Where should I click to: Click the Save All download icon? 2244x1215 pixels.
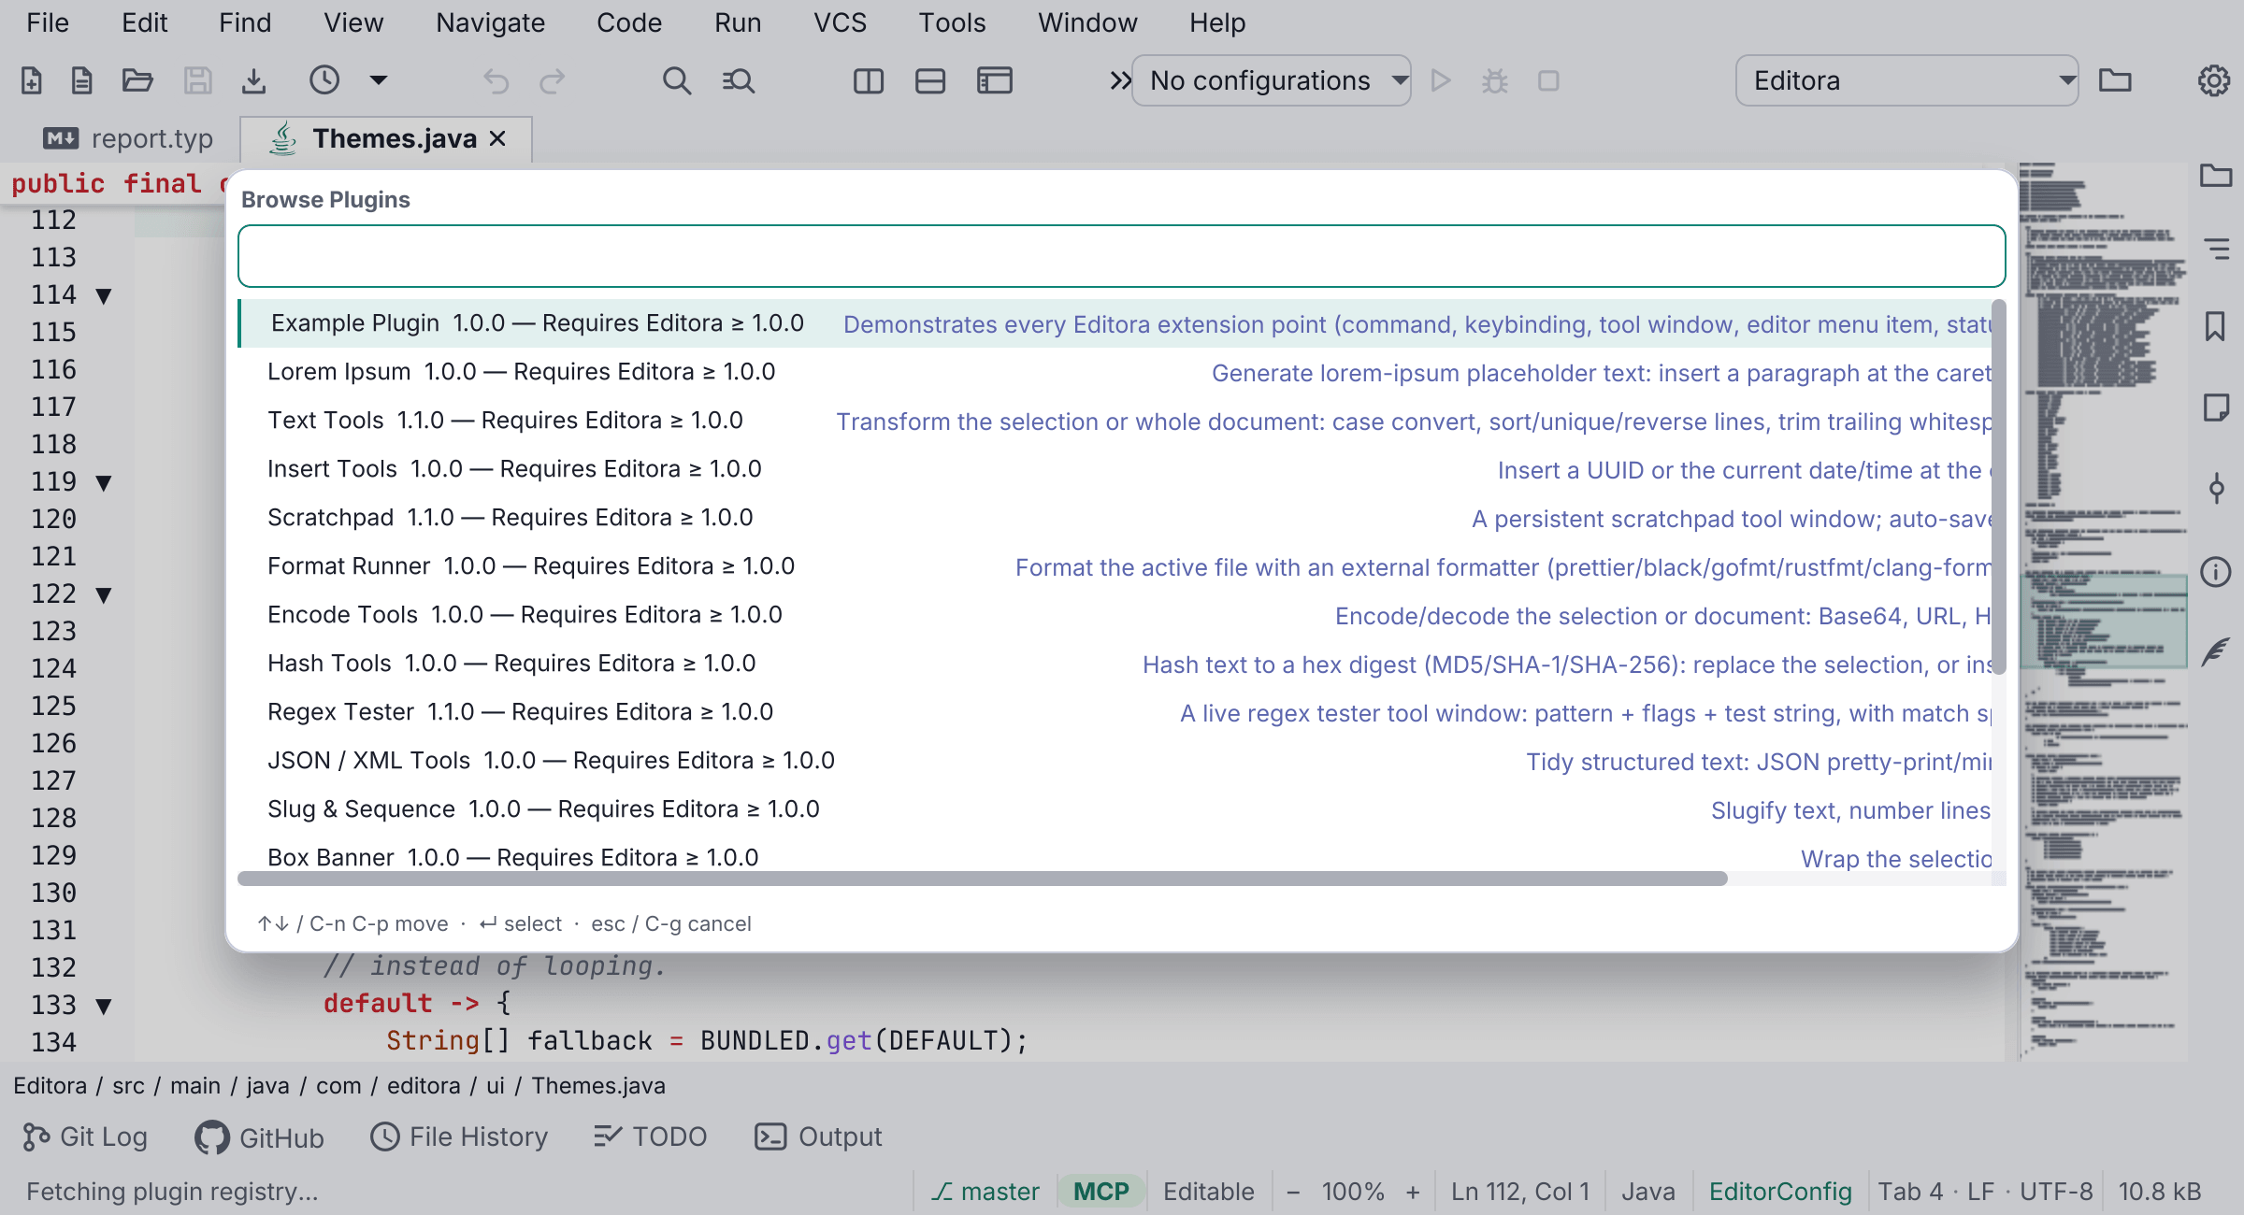click(253, 81)
